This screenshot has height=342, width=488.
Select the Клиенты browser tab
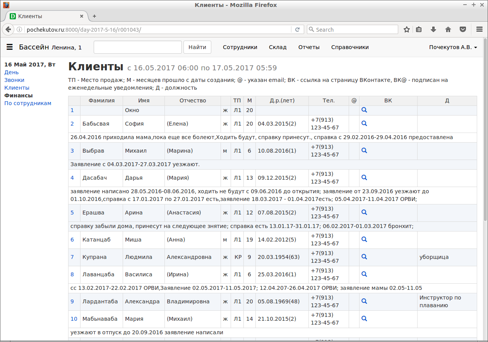click(46, 16)
